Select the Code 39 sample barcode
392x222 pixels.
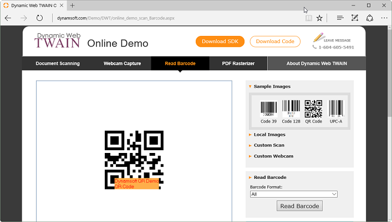[268, 111]
